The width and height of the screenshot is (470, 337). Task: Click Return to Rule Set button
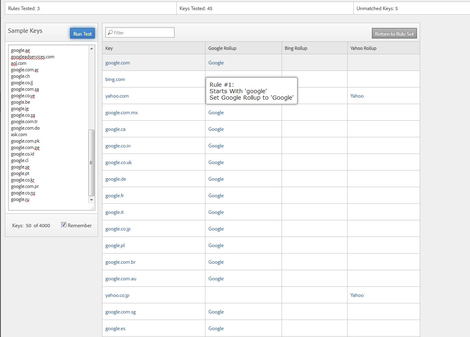(x=394, y=34)
